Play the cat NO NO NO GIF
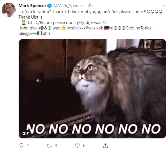The height and width of the screenshot is (150, 168). (x=92, y=89)
